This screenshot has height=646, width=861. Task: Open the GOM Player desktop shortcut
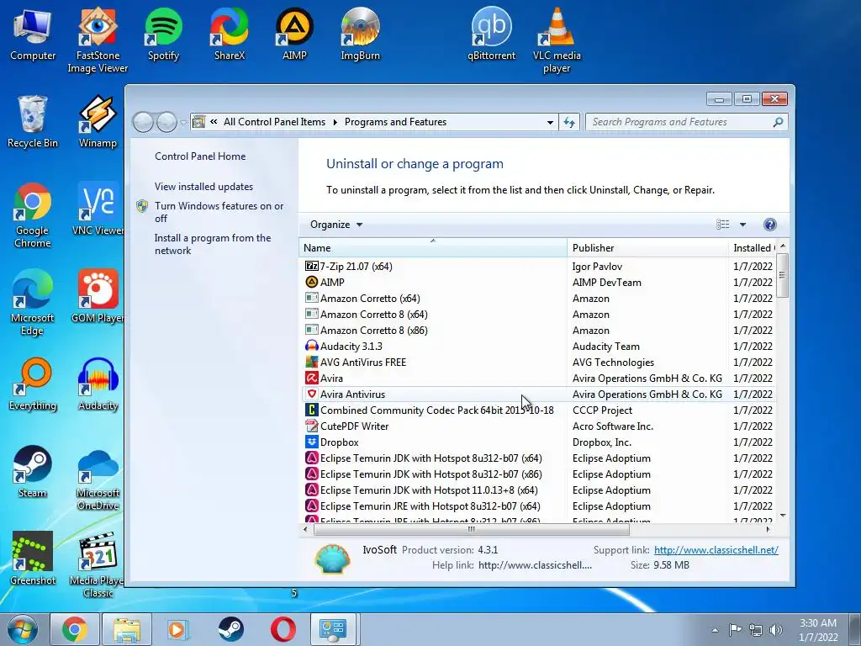tap(98, 297)
